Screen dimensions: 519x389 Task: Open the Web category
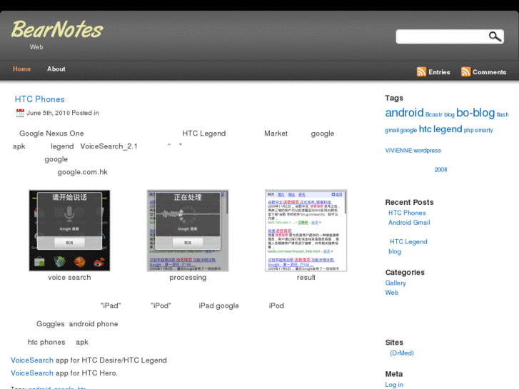[391, 293]
